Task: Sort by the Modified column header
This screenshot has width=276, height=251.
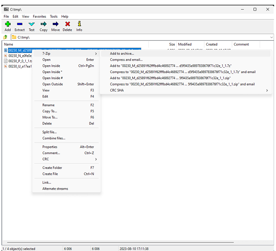Action: coord(190,45)
